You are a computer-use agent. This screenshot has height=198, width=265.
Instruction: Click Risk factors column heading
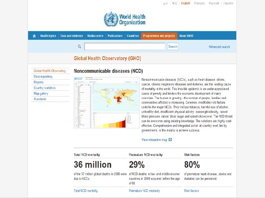192,155
